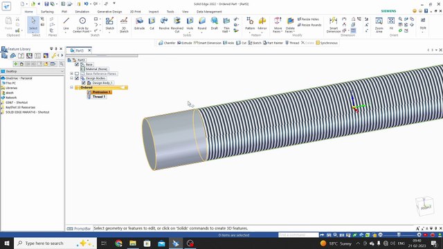Fit the model to view

pyautogui.click(x=391, y=24)
